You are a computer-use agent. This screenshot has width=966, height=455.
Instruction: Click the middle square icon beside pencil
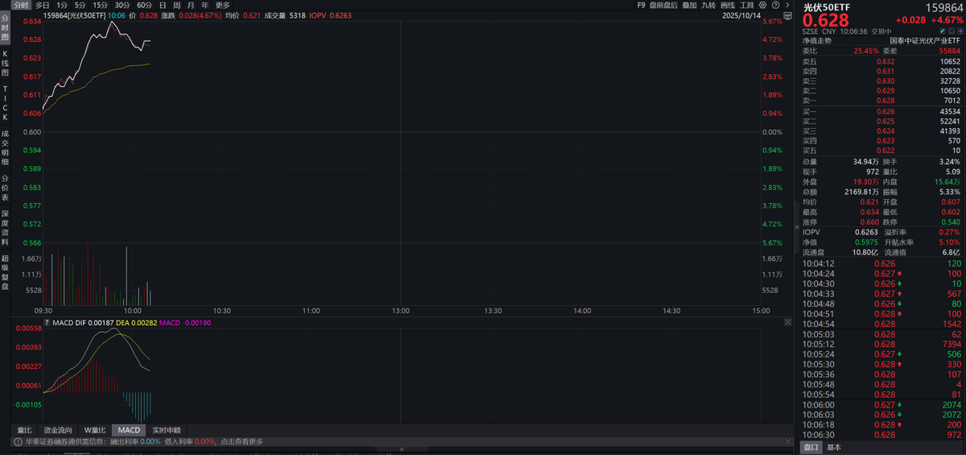[x=951, y=31]
